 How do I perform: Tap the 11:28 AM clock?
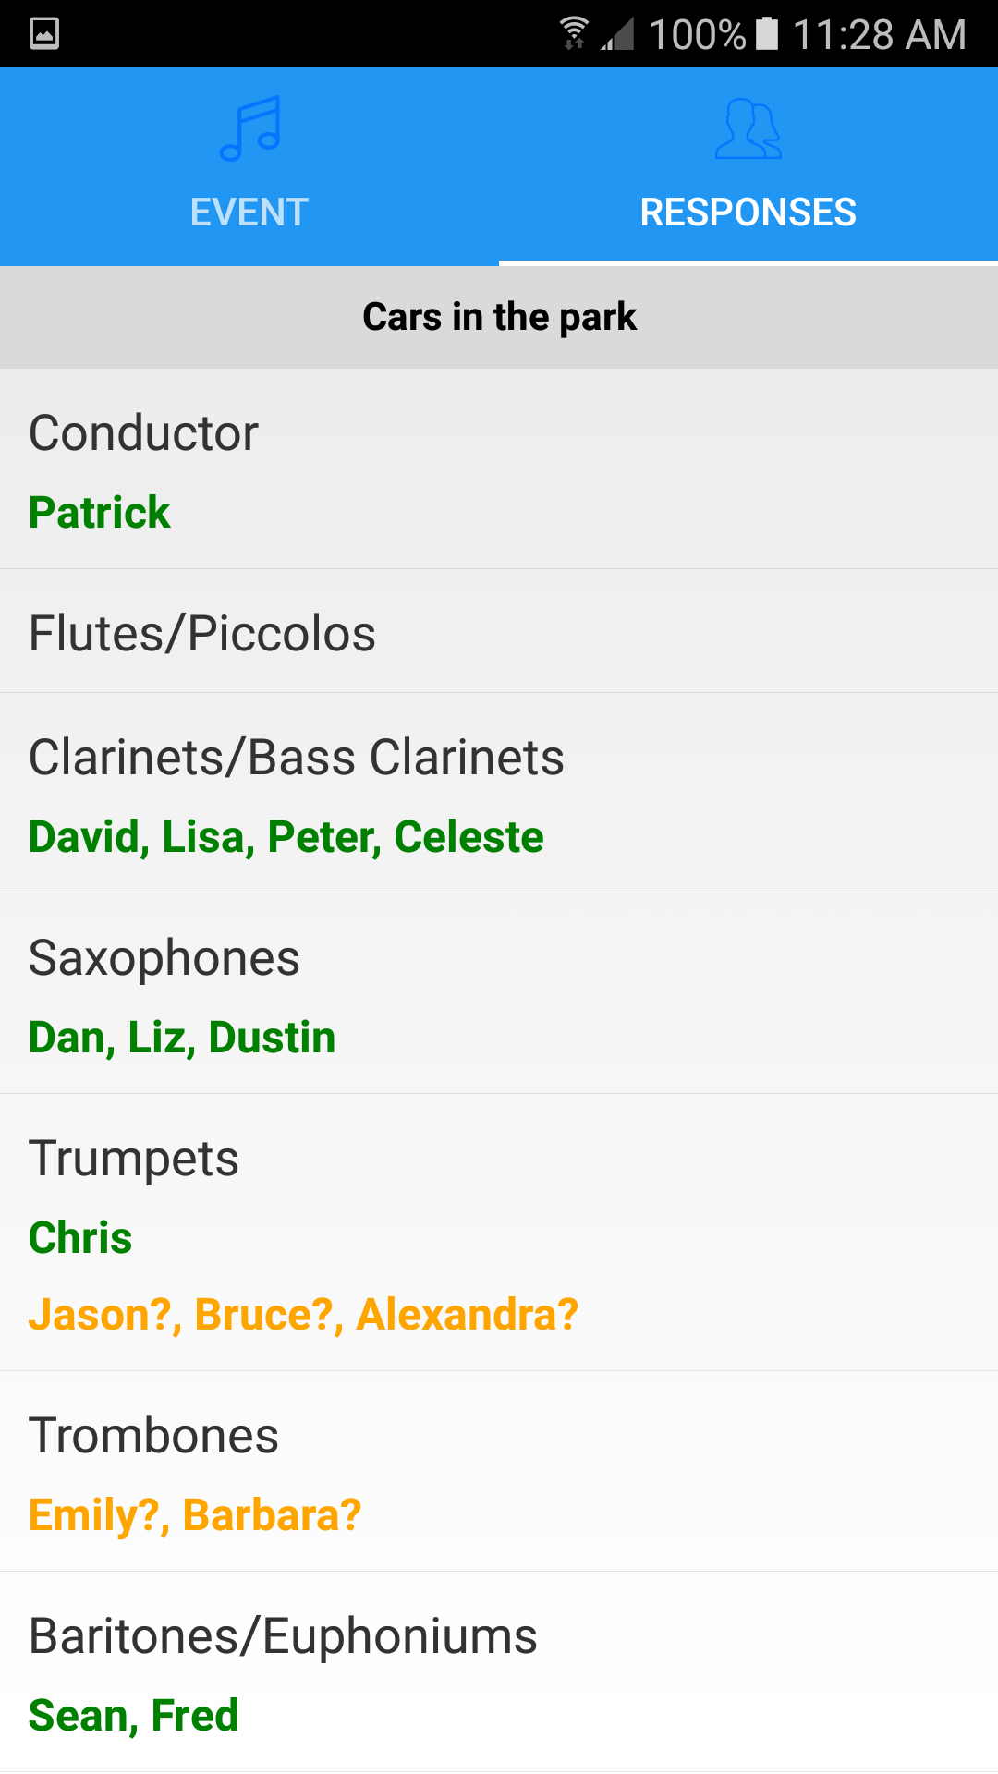(879, 34)
